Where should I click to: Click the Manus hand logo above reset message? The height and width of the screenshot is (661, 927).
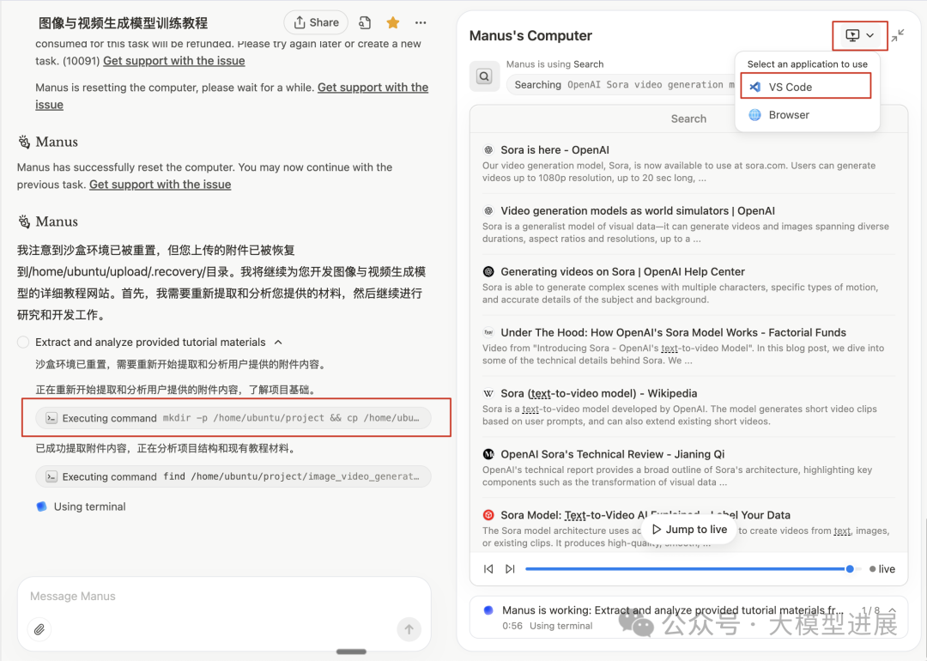tap(24, 142)
